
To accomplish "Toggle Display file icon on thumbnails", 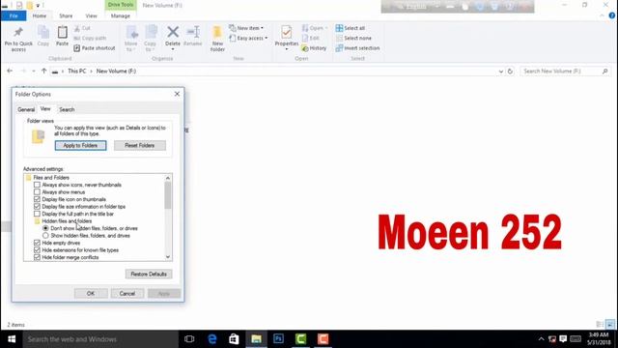I will [x=37, y=199].
